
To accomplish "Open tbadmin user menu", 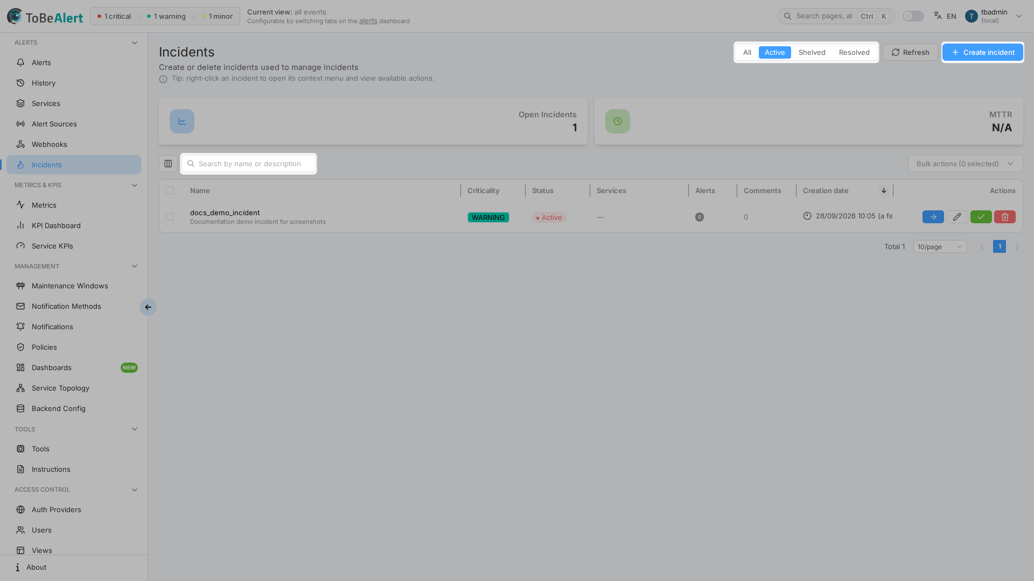I will pos(994,16).
